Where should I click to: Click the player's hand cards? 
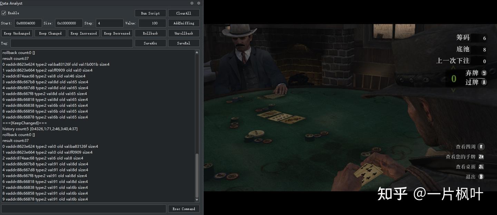pos(368,173)
